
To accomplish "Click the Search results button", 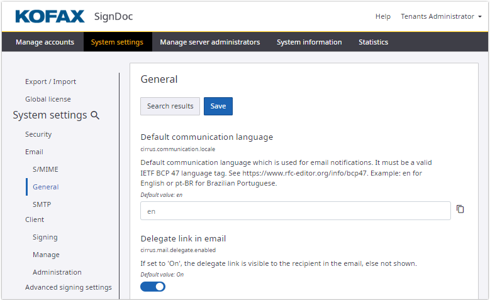I will coord(170,106).
